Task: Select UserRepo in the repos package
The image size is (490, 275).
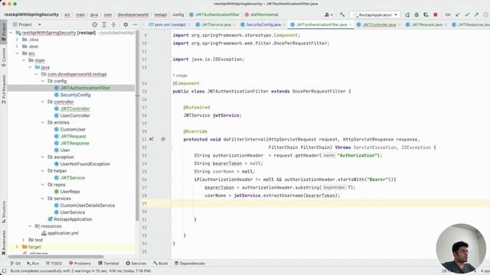Action: point(70,192)
